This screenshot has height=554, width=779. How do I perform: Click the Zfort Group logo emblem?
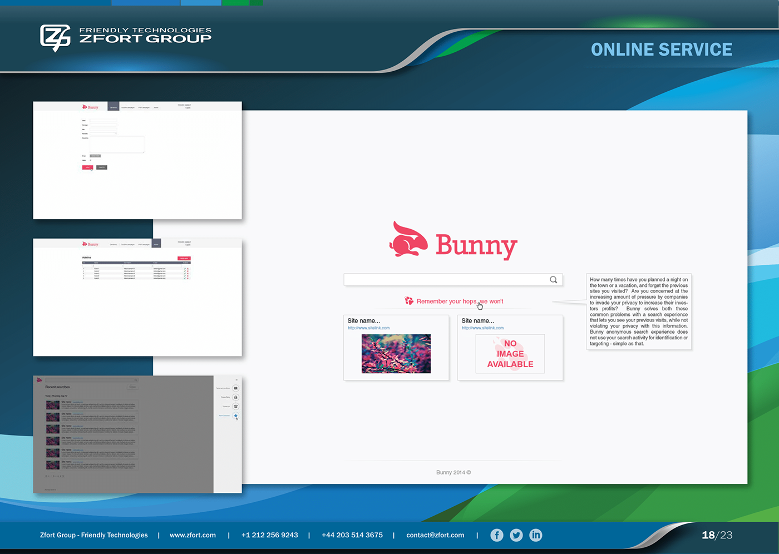tap(55, 38)
